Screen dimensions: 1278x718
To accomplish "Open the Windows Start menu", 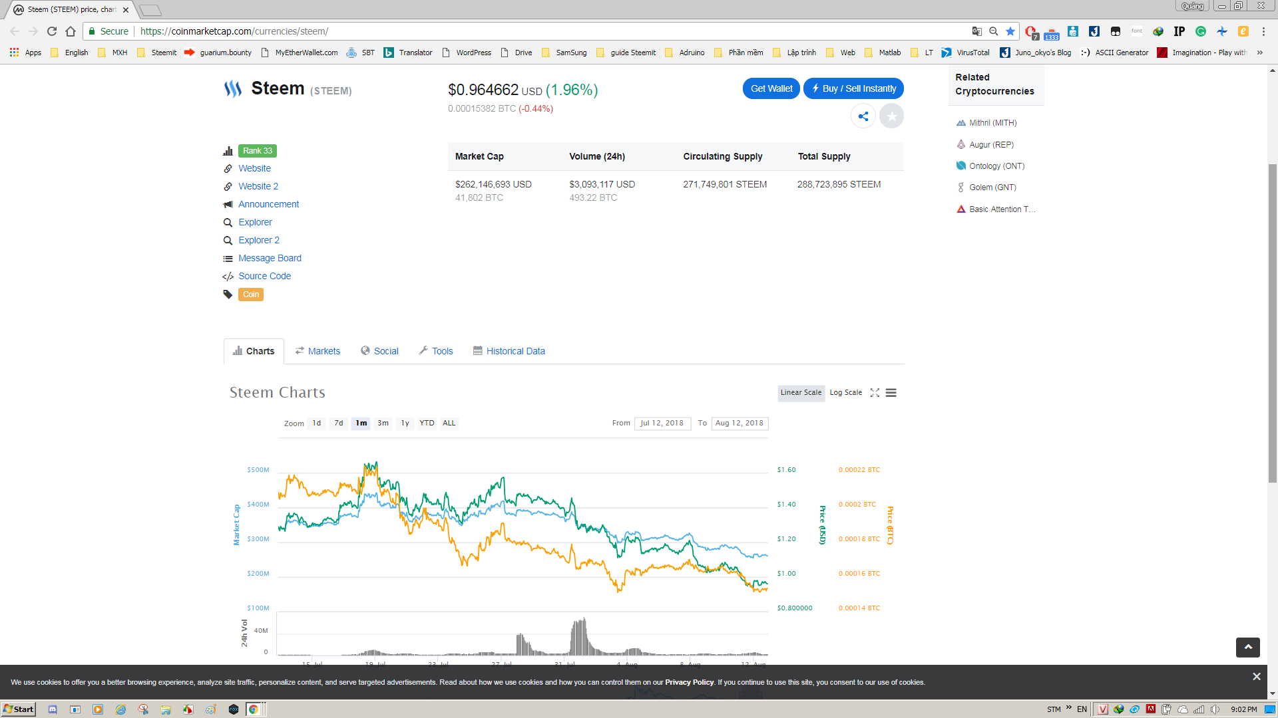I will tap(18, 709).
